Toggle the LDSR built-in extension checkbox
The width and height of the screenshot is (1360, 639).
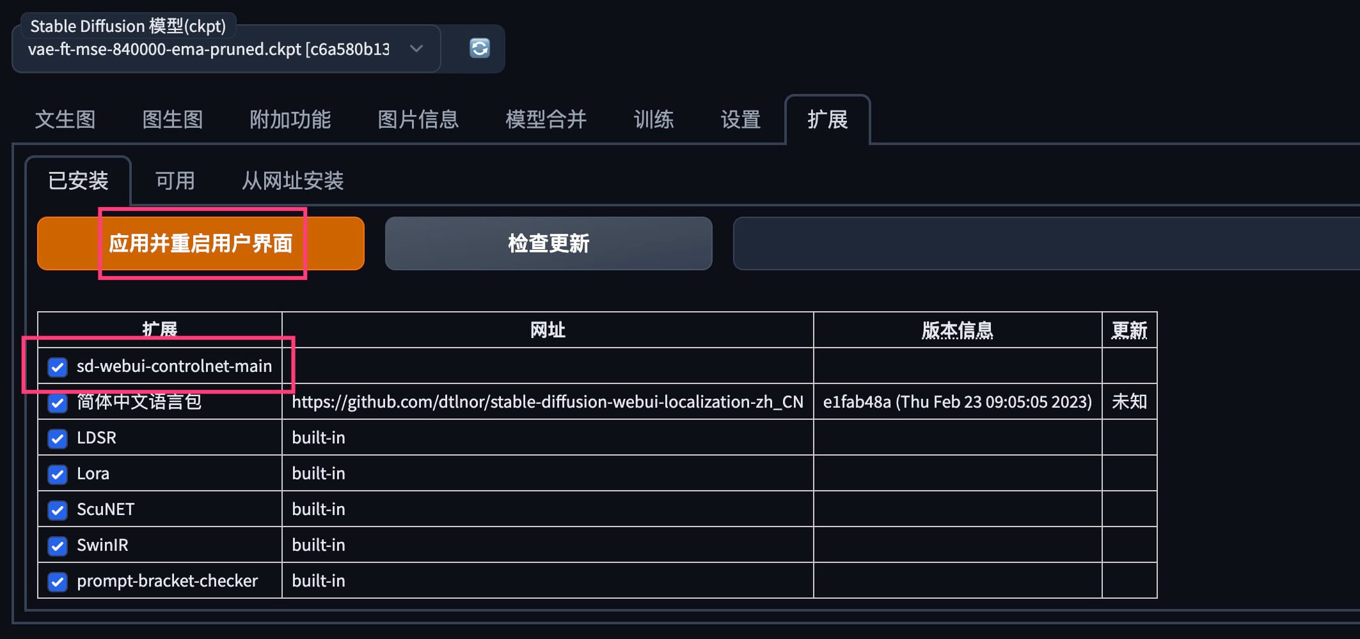tap(58, 439)
